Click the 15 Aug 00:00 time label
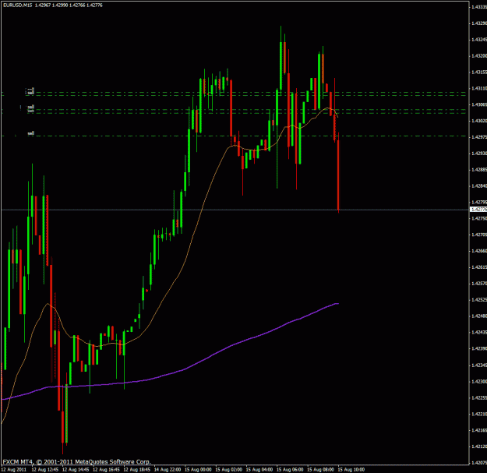The image size is (487, 473). 198,469
